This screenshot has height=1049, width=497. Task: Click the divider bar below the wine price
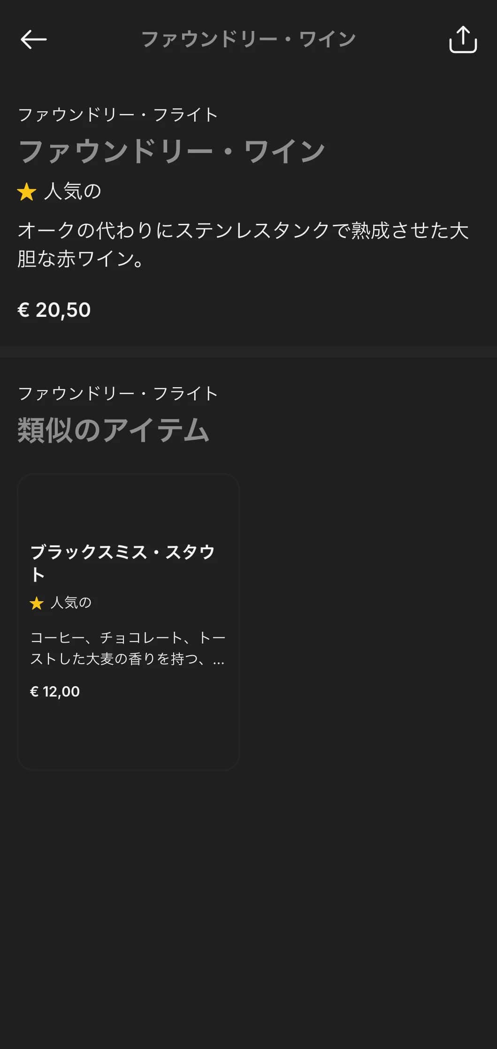click(x=248, y=352)
